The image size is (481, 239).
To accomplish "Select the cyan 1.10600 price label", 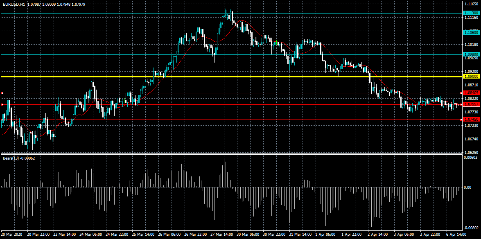I will coord(471,32).
